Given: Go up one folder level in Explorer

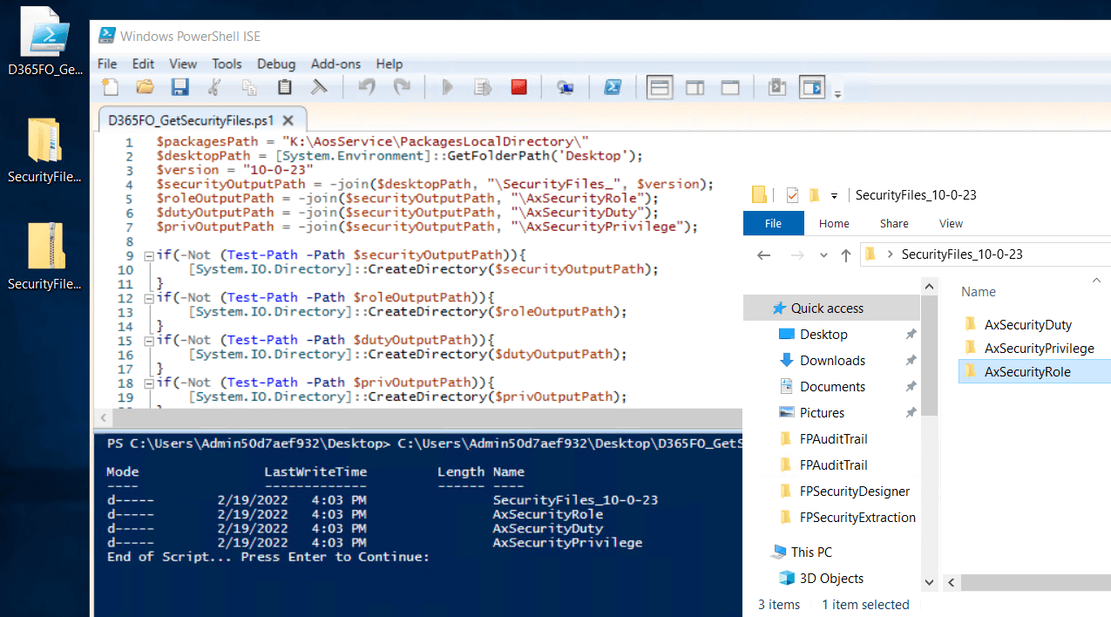Looking at the screenshot, I should pyautogui.click(x=845, y=255).
